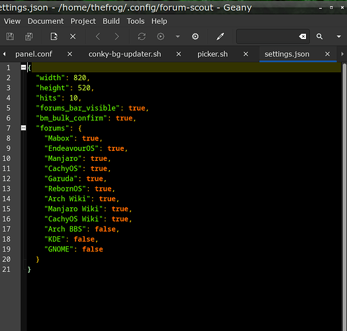Close the conky-bg-updater.sh tab
The image size is (347, 331).
click(179, 54)
